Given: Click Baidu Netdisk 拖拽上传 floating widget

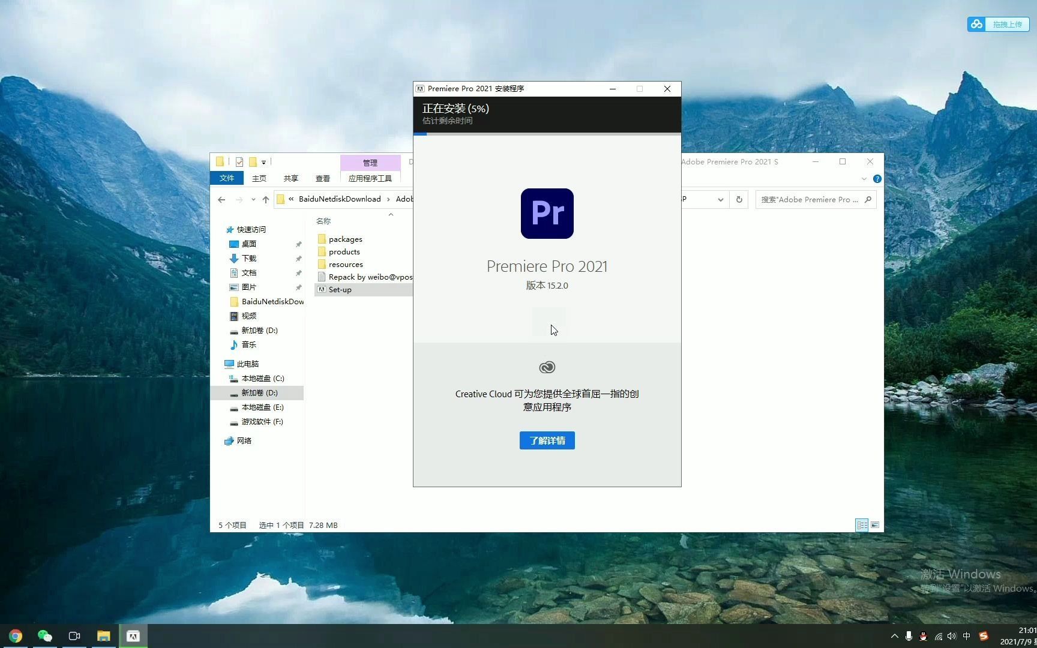Looking at the screenshot, I should 999,24.
